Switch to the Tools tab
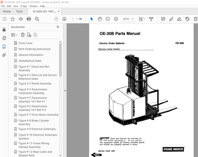 (19, 11)
